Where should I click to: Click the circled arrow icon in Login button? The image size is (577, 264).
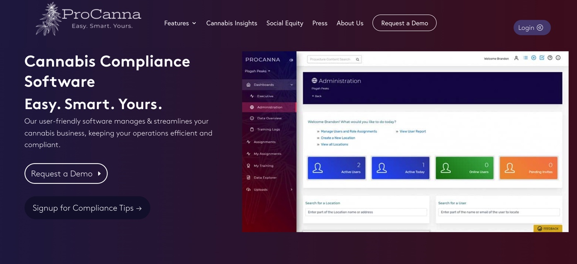(540, 28)
